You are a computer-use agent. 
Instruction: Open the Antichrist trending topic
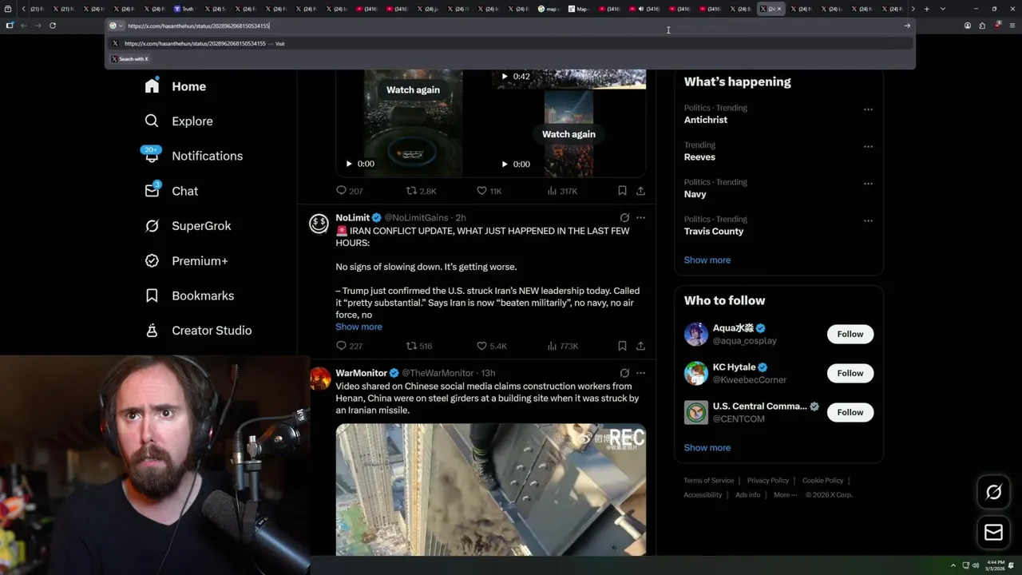705,120
